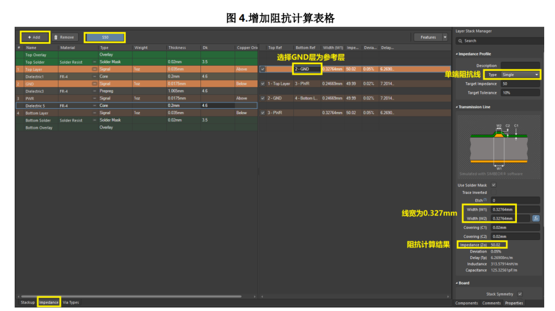Viewport: 555px width, 311px height.
Task: Switch to the Impedance tab
Action: [48, 302]
